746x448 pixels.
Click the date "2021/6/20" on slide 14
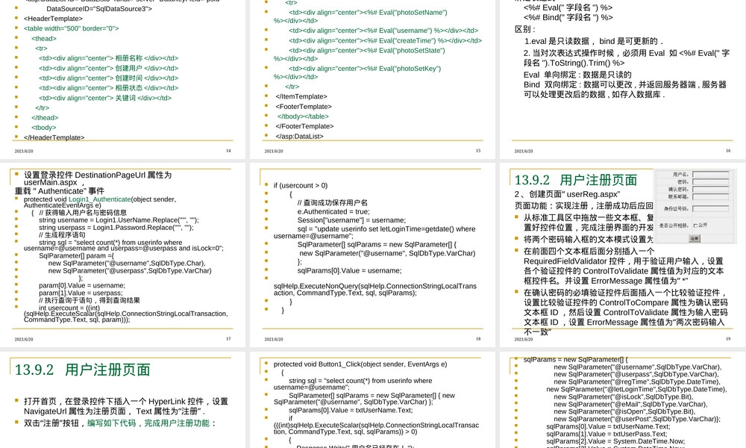coord(24,152)
